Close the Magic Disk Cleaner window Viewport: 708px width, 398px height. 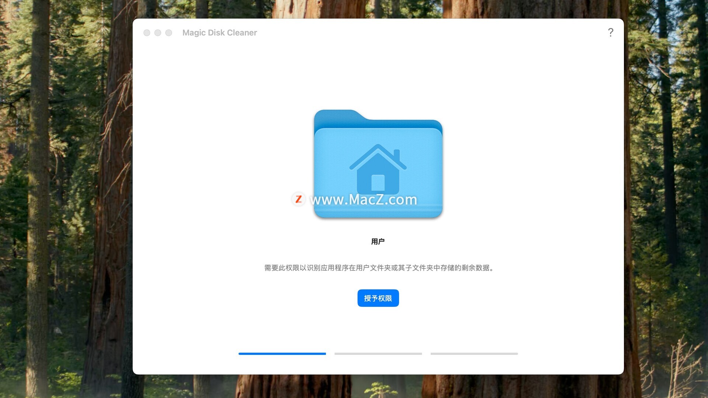point(147,33)
